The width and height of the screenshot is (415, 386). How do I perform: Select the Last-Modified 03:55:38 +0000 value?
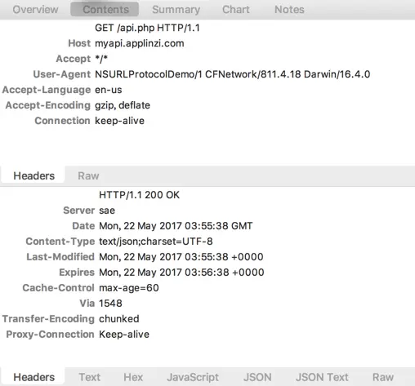point(181,257)
